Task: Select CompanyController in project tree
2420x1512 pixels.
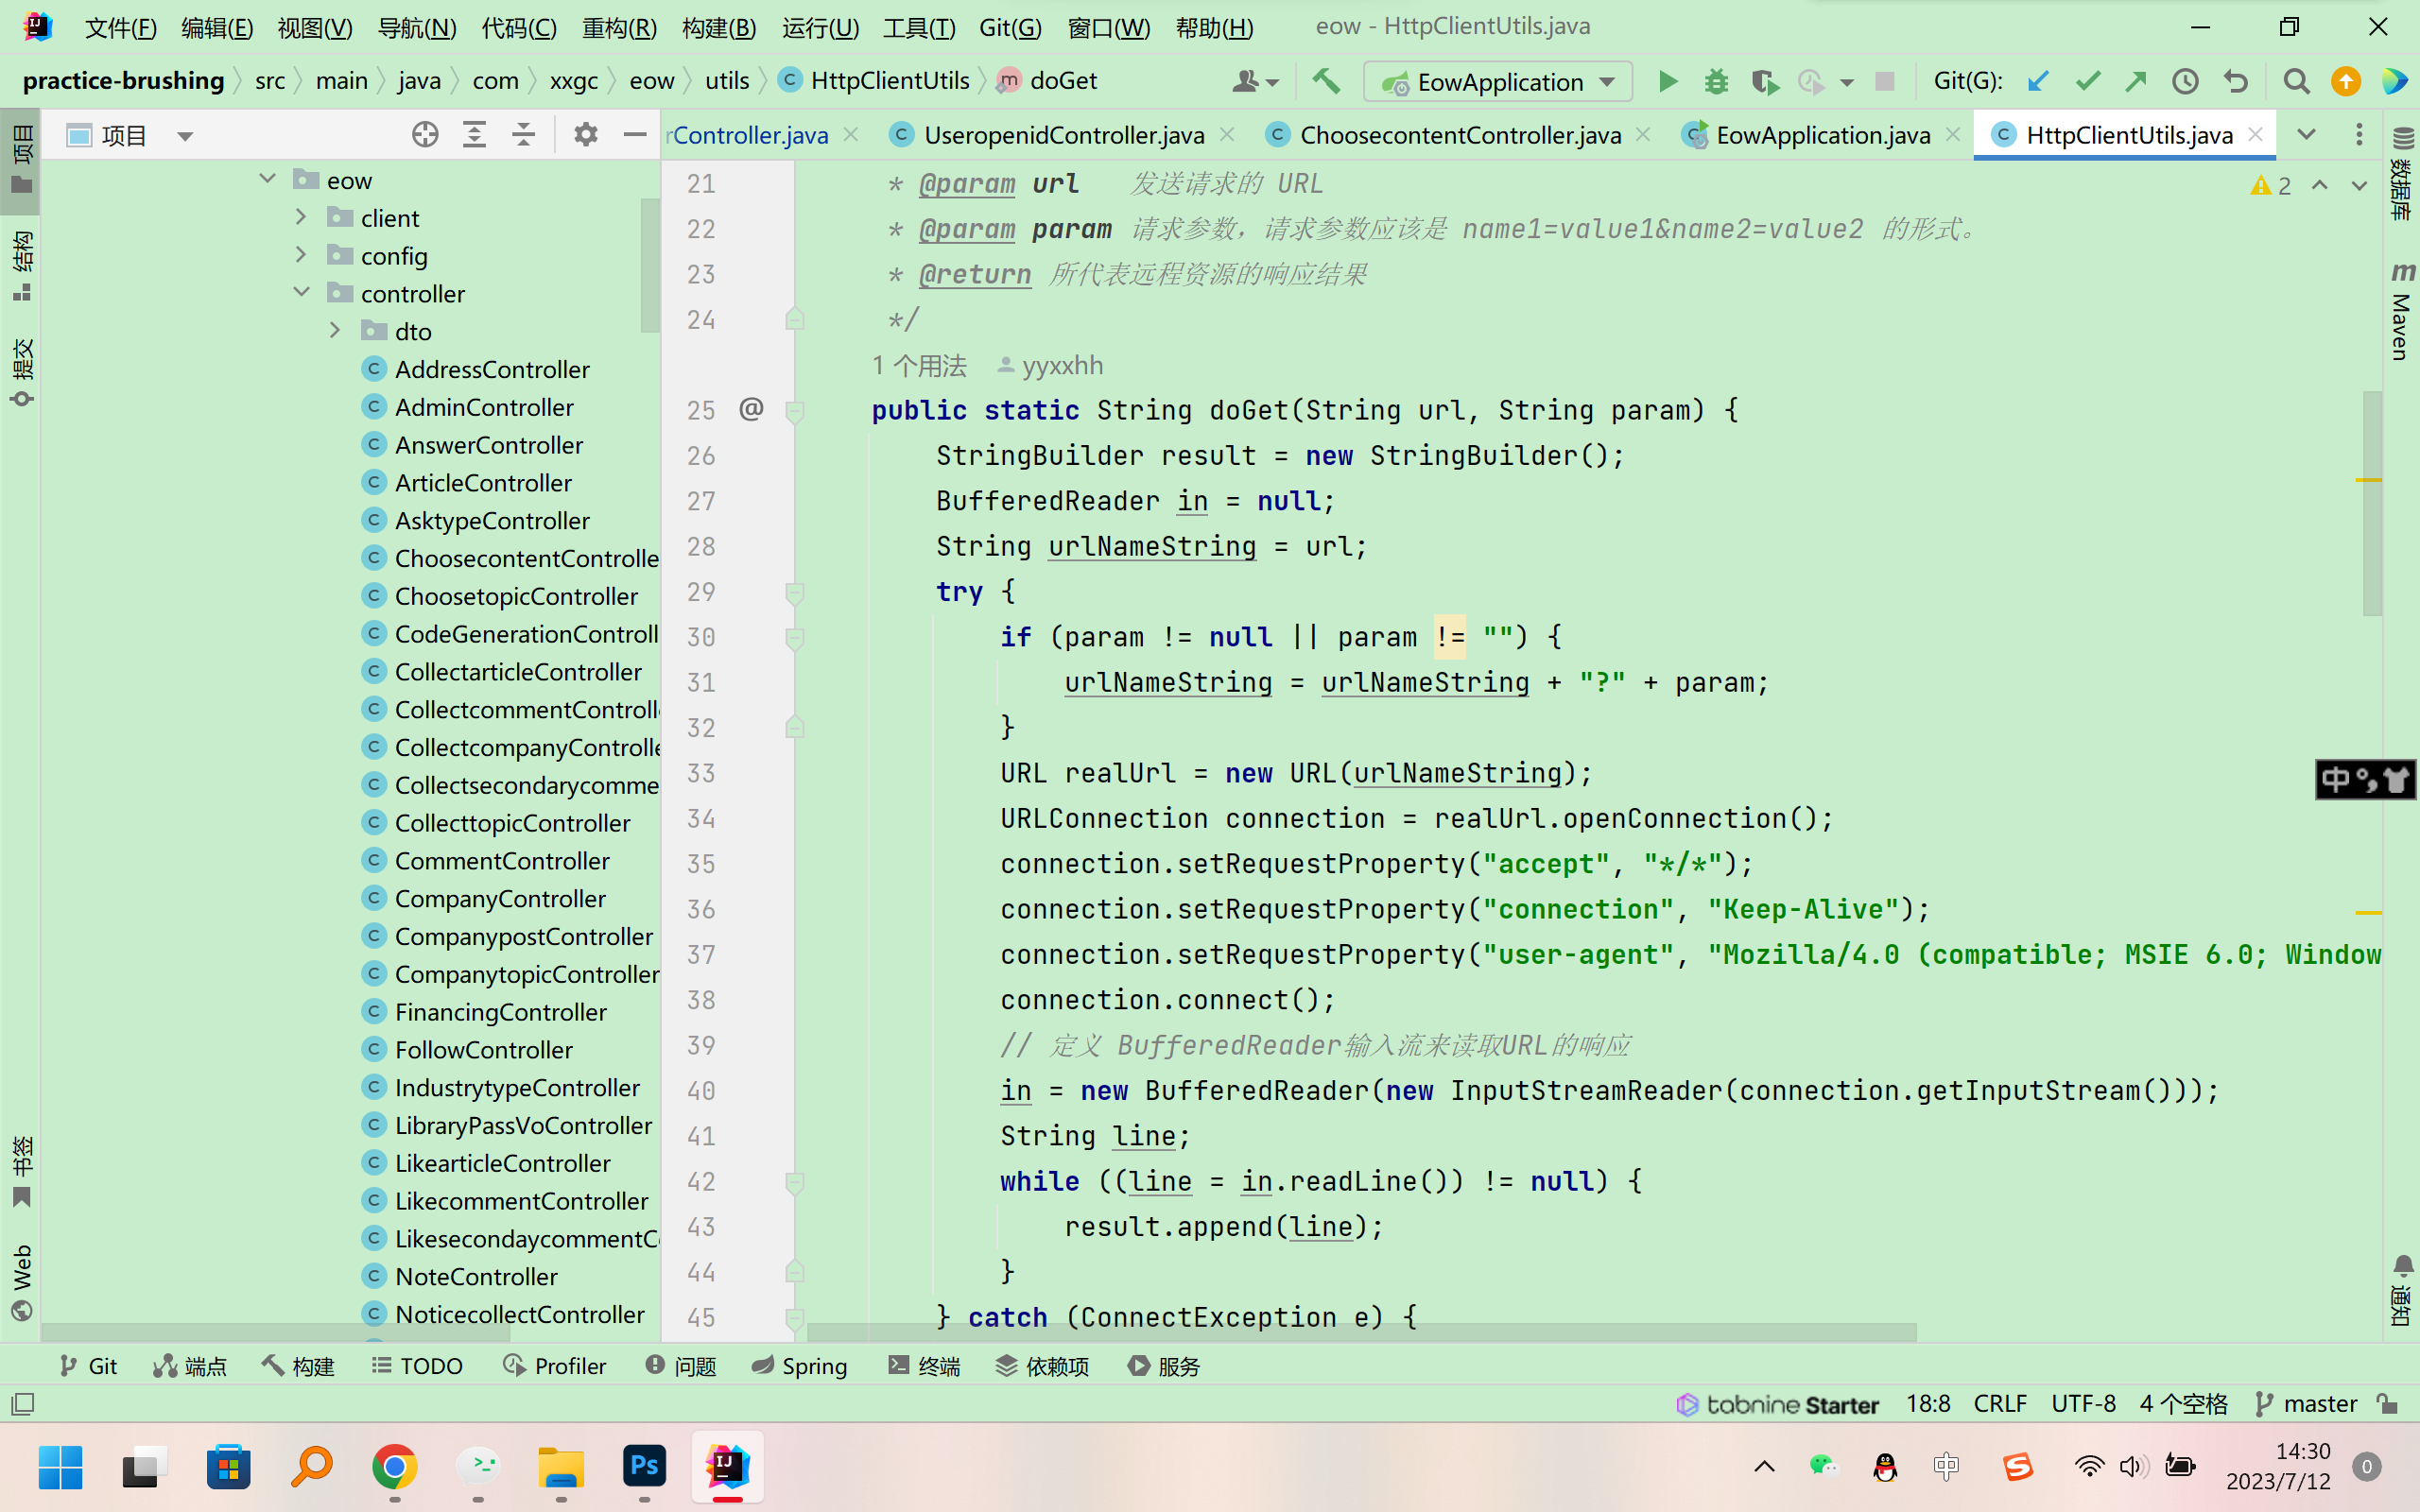Action: point(500,898)
